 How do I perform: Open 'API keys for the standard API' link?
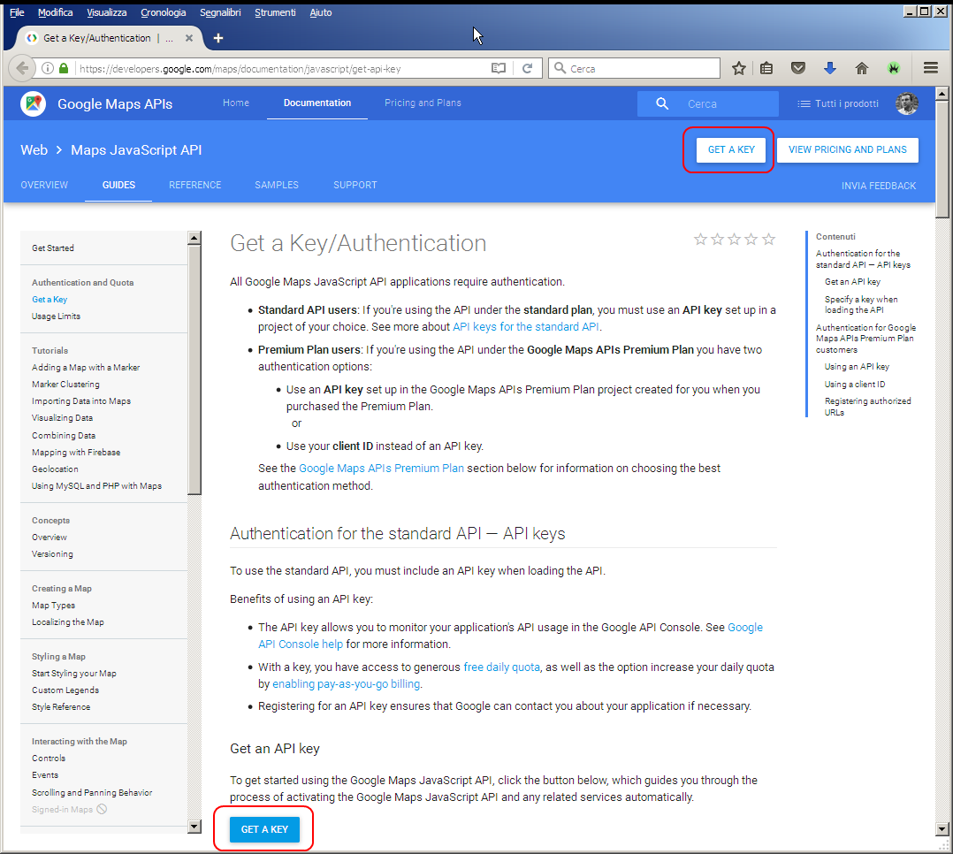[526, 326]
